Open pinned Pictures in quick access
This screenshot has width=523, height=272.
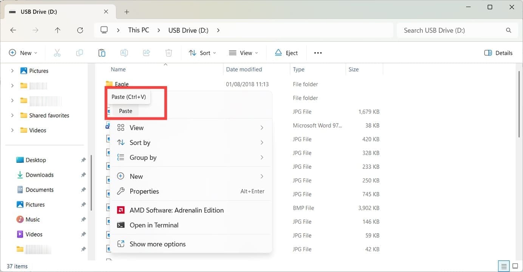[35, 205]
